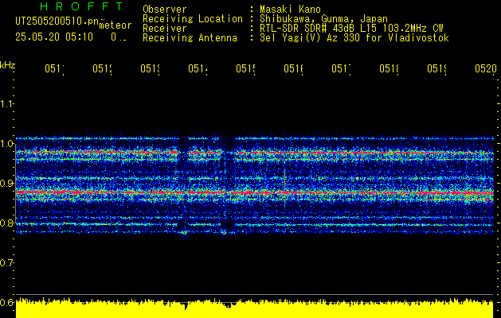This screenshot has height=318, width=501.
Task: Click the date 25.05.20 05:10
Action: 54,37
